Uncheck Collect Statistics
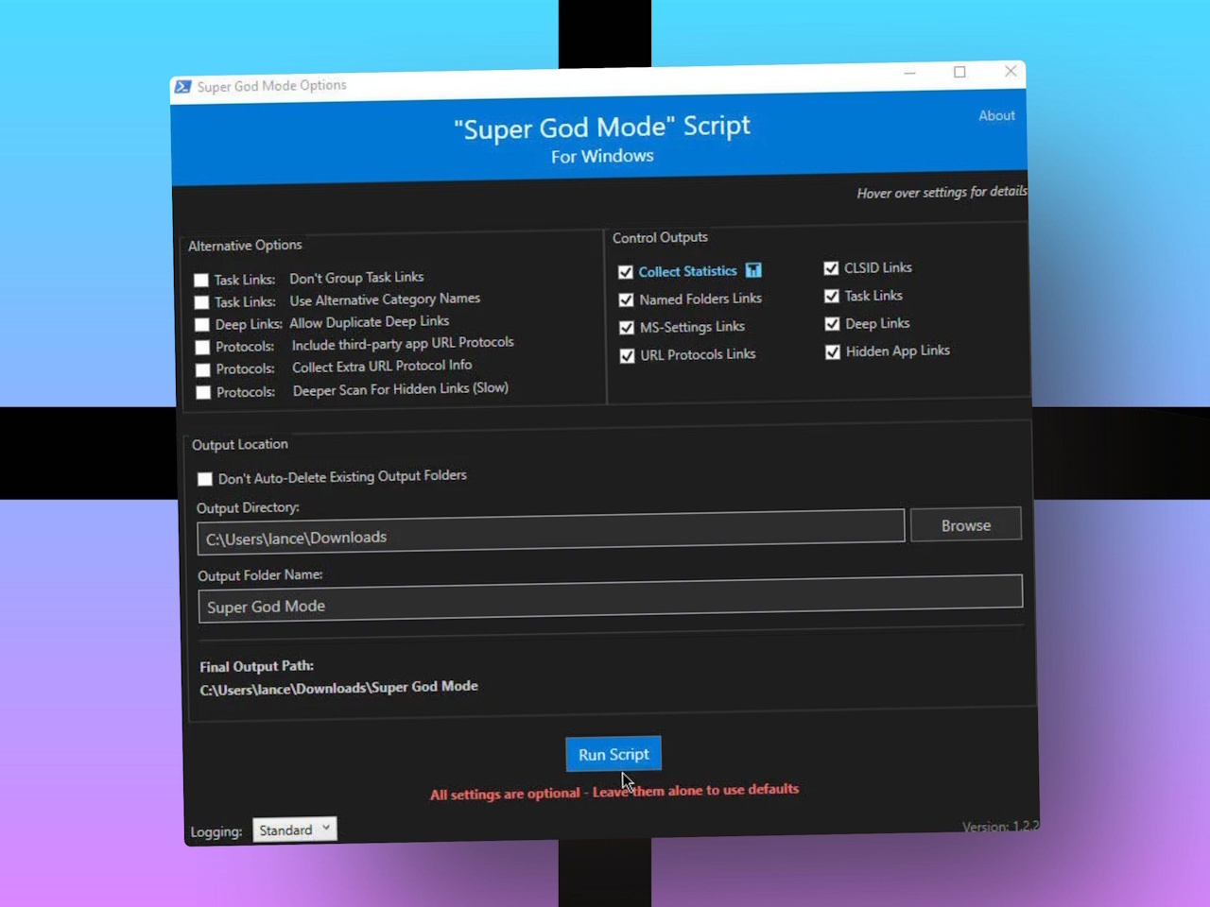The height and width of the screenshot is (907, 1210). click(626, 271)
